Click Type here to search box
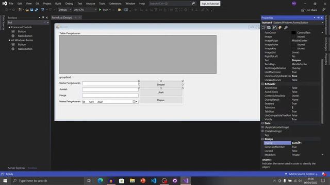The image size is (330, 185). click(47, 180)
